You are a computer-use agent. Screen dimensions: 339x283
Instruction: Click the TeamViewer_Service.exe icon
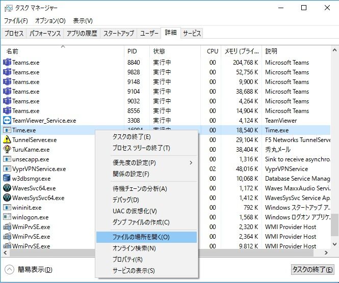pos(7,121)
